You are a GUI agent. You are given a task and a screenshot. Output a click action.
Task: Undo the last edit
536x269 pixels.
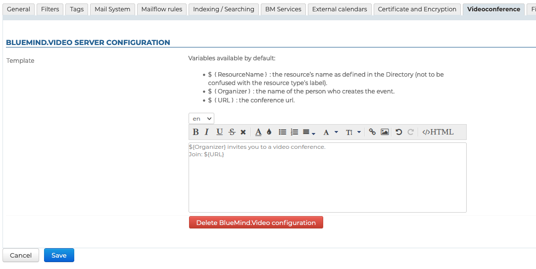pos(398,132)
